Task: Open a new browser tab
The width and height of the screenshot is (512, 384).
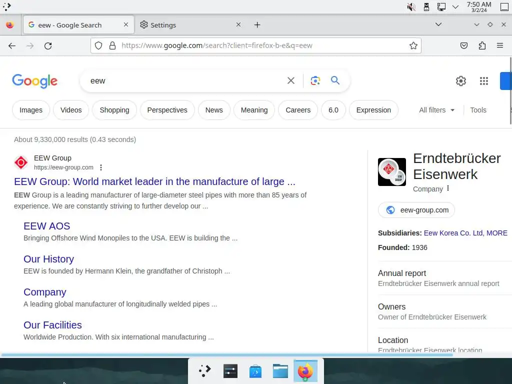Action: 257,25
